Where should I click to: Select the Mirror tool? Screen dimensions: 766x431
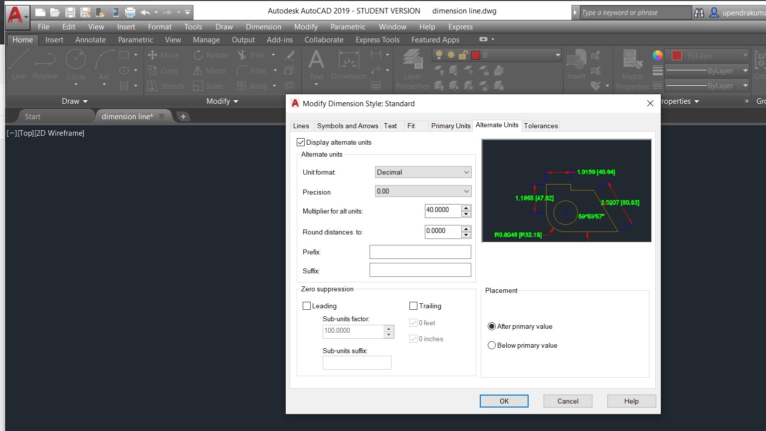click(210, 70)
